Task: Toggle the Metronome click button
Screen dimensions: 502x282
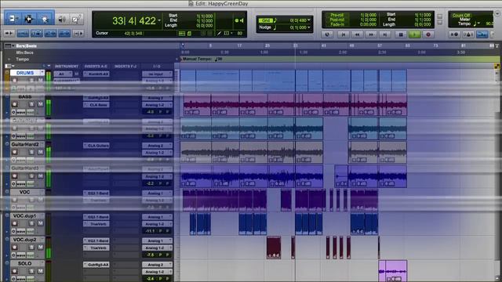Action: [468, 34]
